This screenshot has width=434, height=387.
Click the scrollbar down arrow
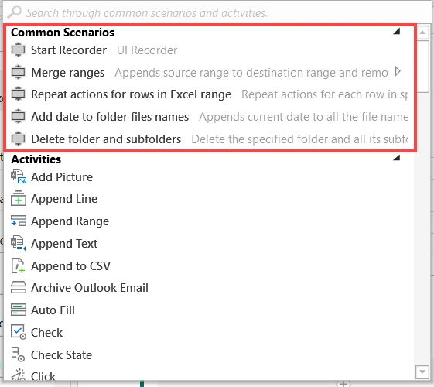pyautogui.click(x=422, y=372)
